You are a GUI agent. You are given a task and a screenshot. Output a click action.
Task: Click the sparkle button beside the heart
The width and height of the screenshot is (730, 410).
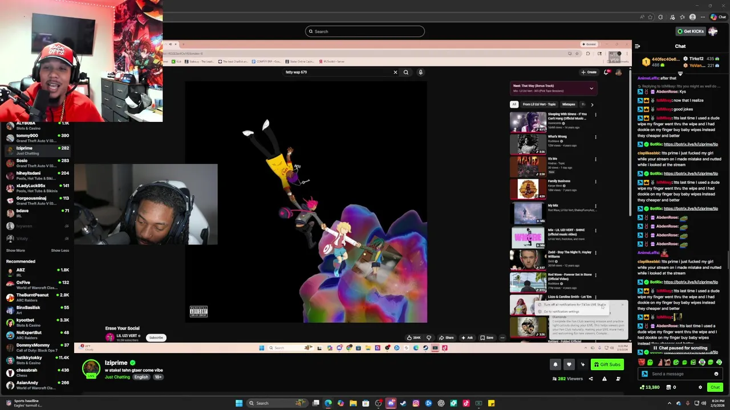582,364
